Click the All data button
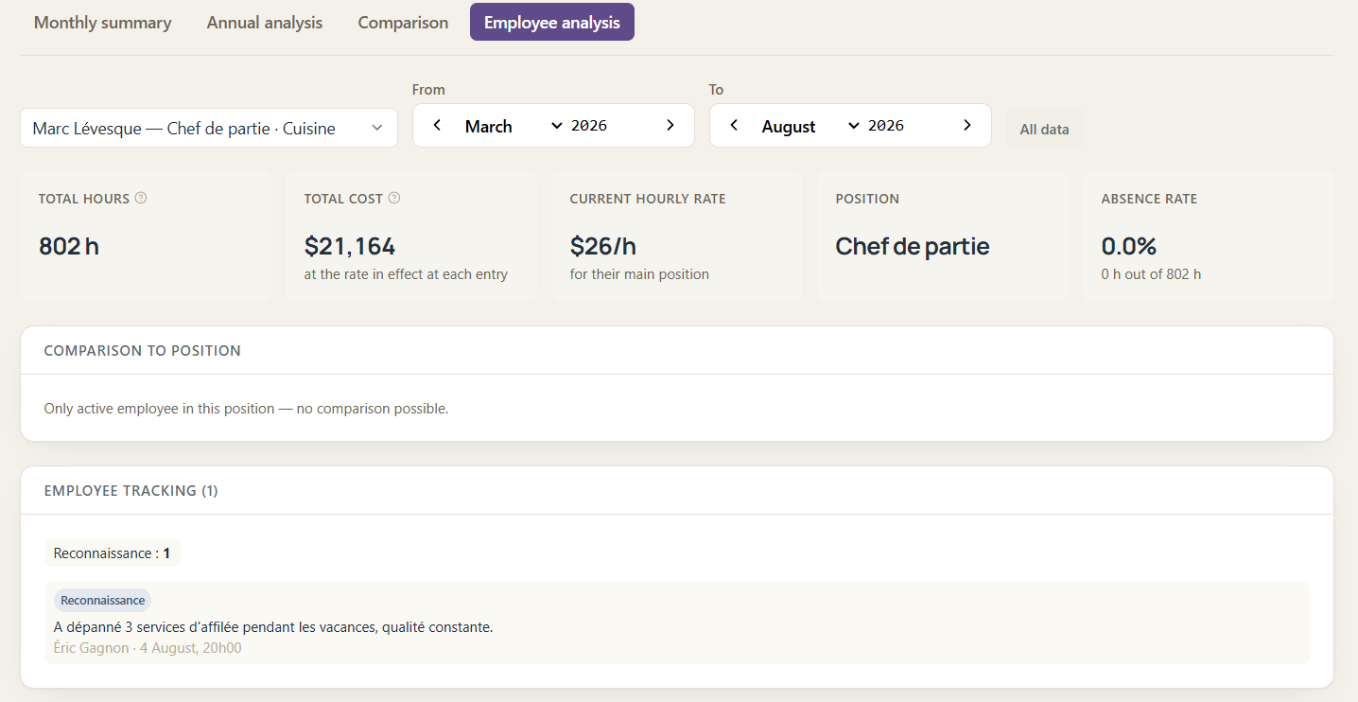 (1044, 130)
